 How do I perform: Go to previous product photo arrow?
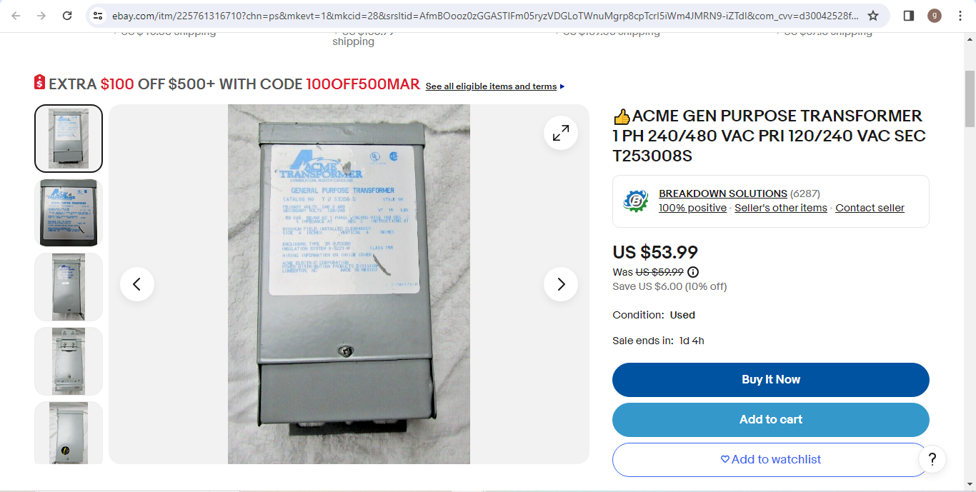pyautogui.click(x=137, y=284)
